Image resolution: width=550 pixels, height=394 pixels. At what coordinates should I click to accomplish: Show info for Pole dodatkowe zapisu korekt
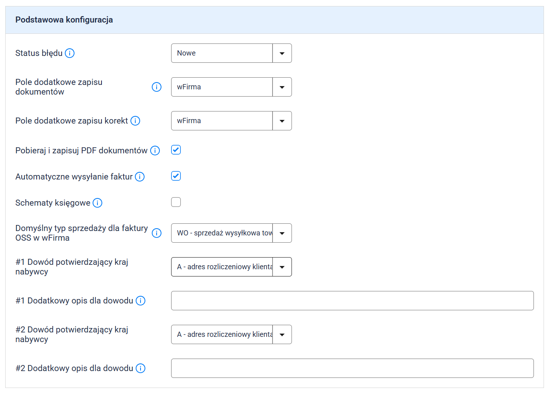coord(135,121)
